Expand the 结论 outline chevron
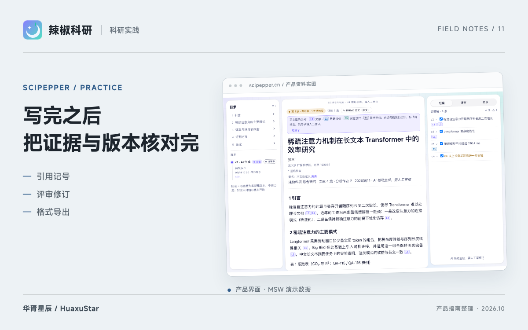Image resolution: width=528 pixels, height=330 pixels. pyautogui.click(x=274, y=143)
